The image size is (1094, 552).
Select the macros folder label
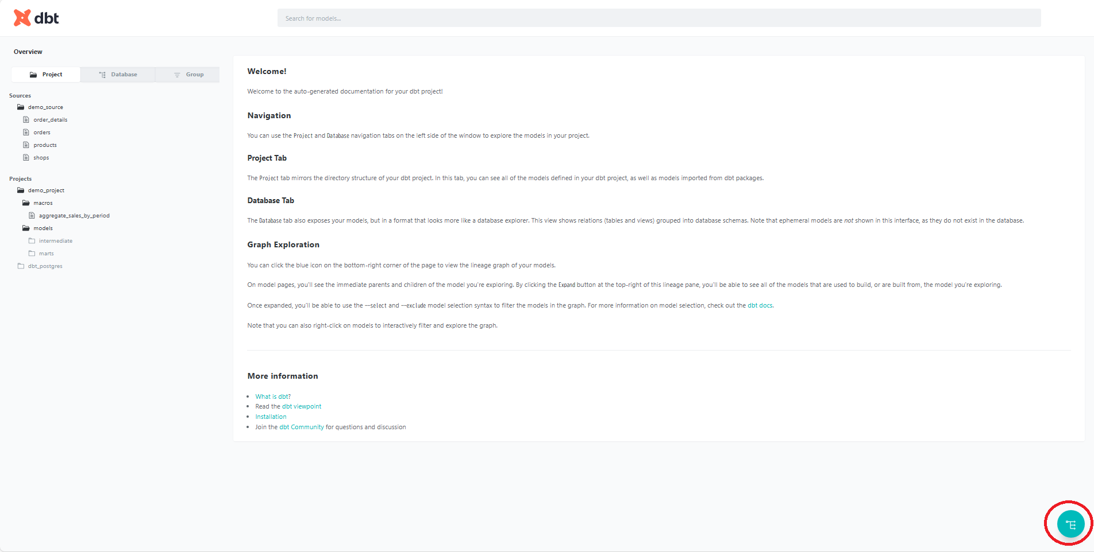43,203
